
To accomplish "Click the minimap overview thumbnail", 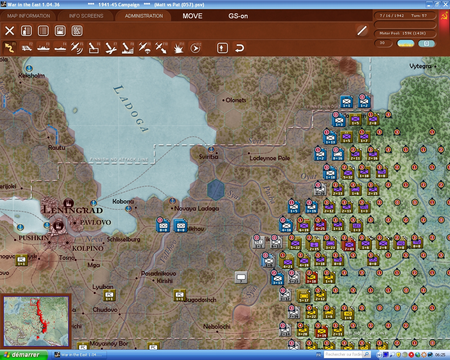I will pos(36,321).
